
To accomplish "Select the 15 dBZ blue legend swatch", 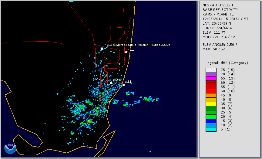I will coord(211,121).
